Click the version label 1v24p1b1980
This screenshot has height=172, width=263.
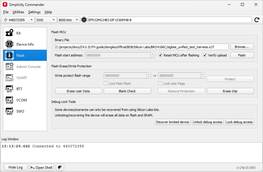246,168
